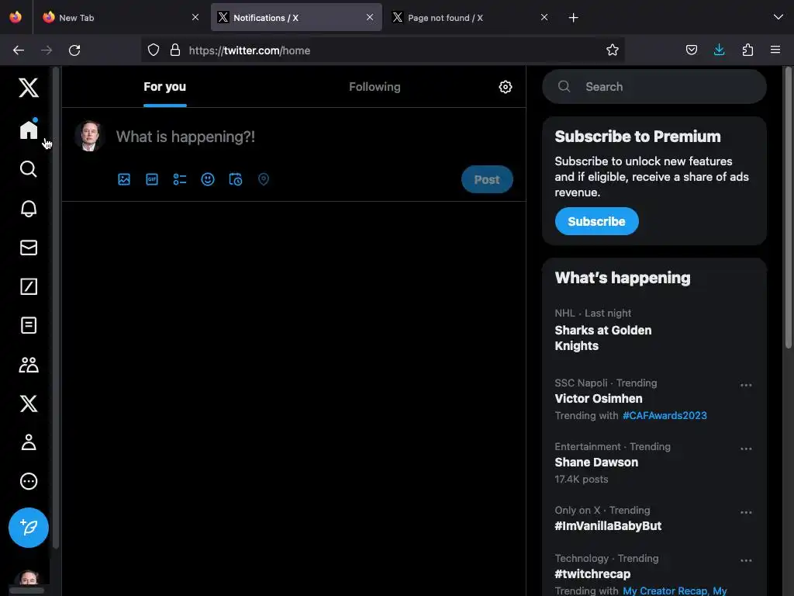Expand the list all tabs chevron
The width and height of the screenshot is (794, 596).
(778, 17)
